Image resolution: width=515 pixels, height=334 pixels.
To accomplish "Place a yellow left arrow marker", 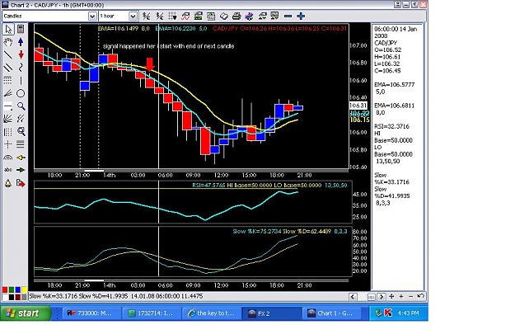I will tap(21, 158).
